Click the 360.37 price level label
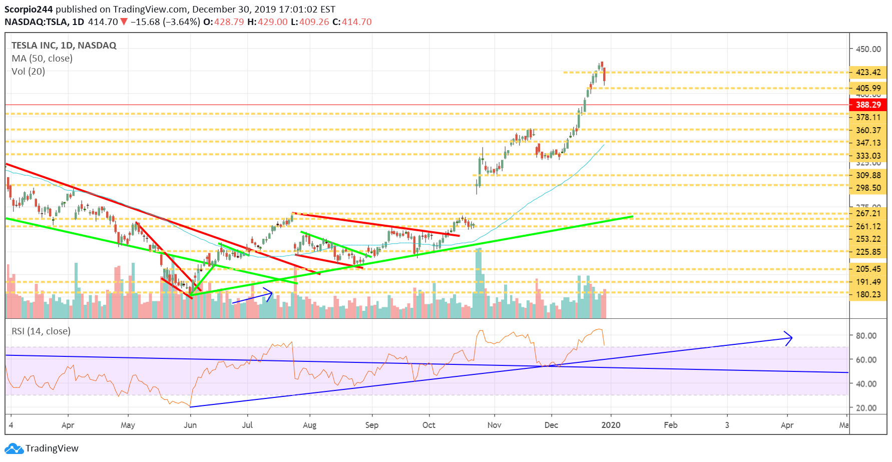 pos(868,131)
